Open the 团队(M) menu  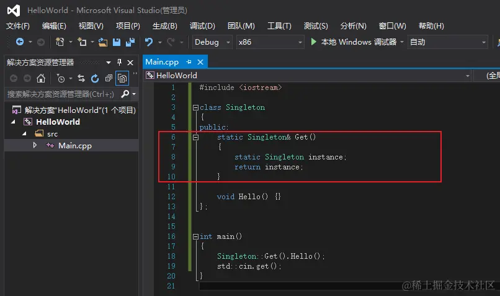pos(241,26)
